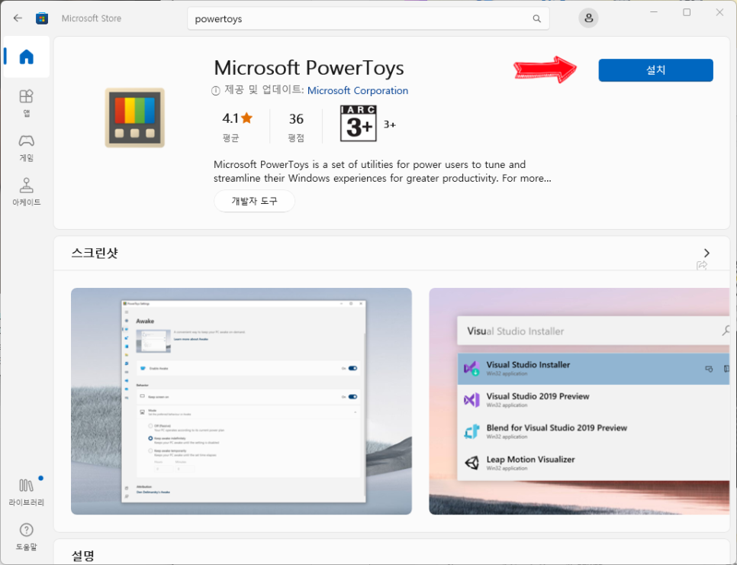Click the app description text paragraph

(382, 171)
